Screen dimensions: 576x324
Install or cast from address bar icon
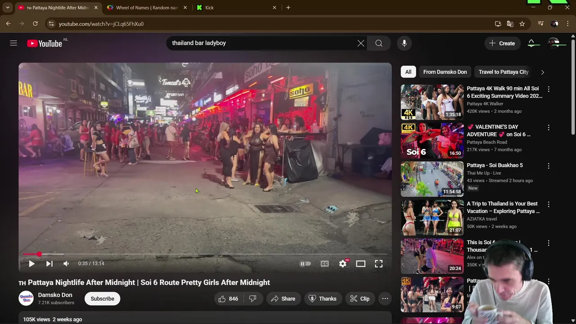click(x=498, y=24)
